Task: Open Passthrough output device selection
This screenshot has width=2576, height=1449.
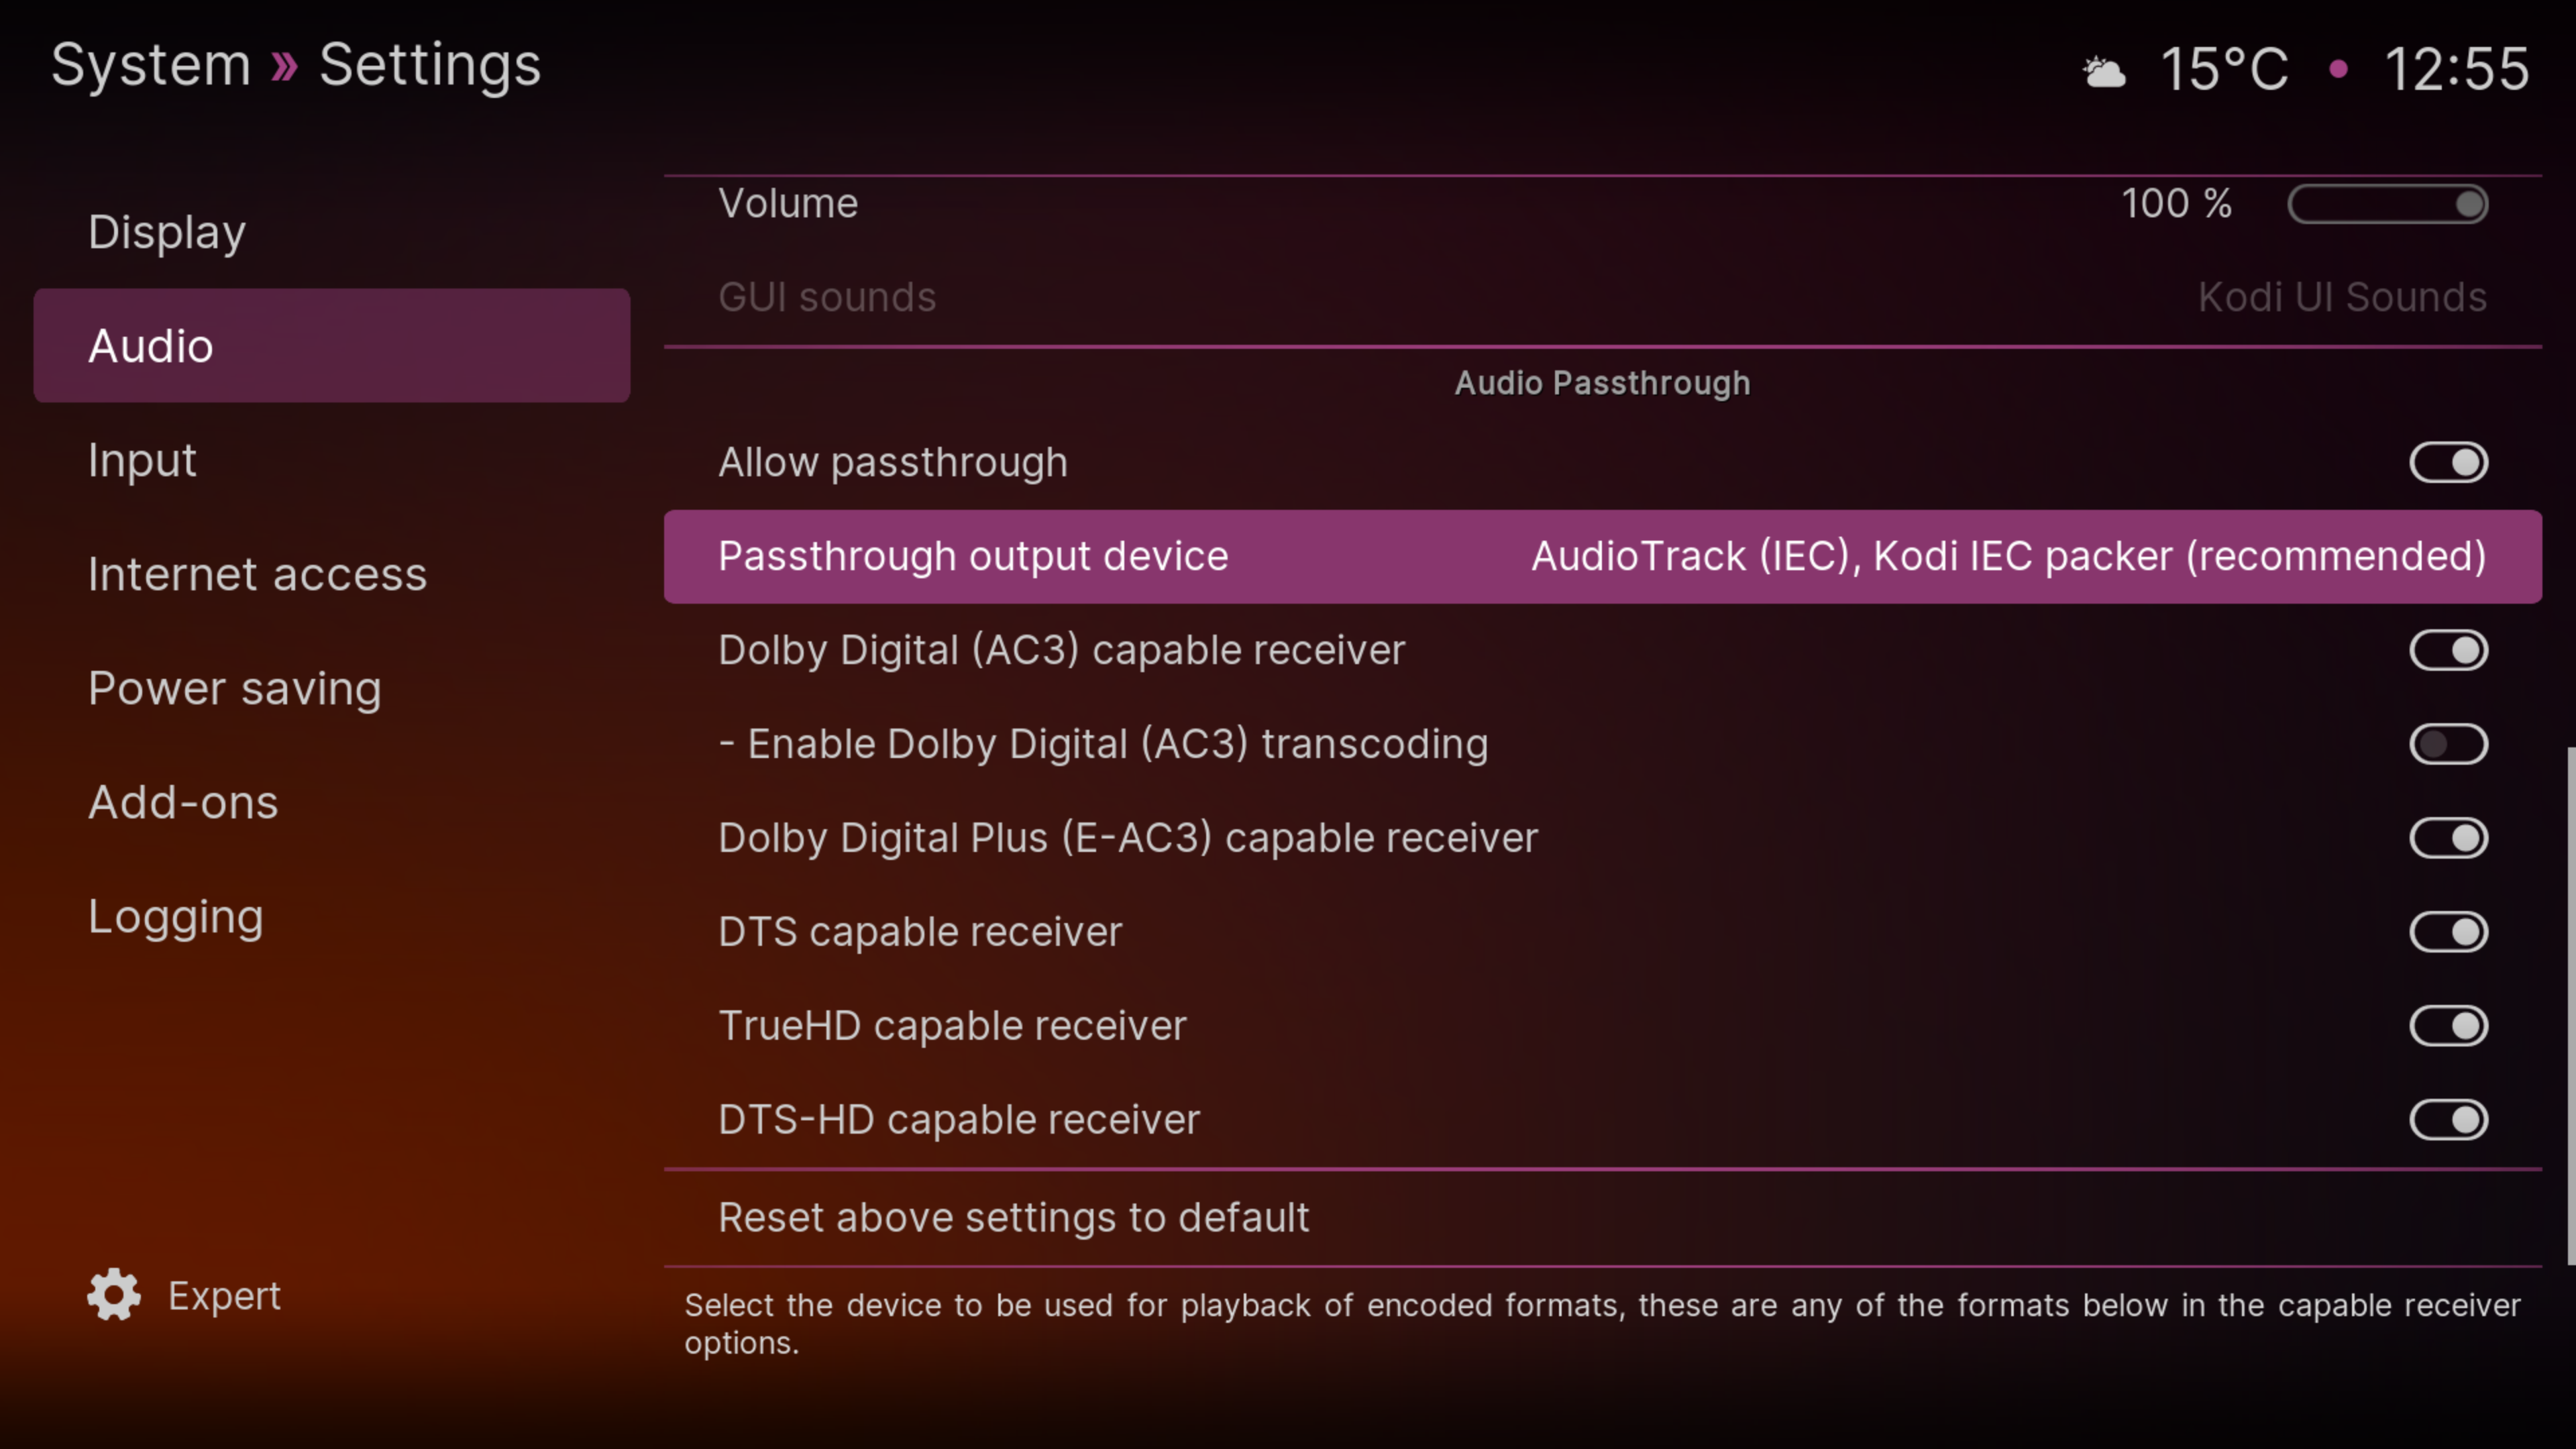Action: [x=1602, y=557]
